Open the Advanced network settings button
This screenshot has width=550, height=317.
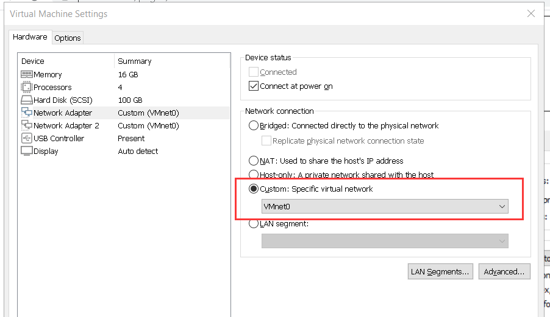(504, 271)
